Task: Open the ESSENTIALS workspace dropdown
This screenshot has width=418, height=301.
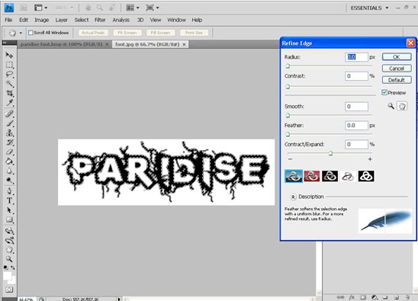Action: point(369,8)
